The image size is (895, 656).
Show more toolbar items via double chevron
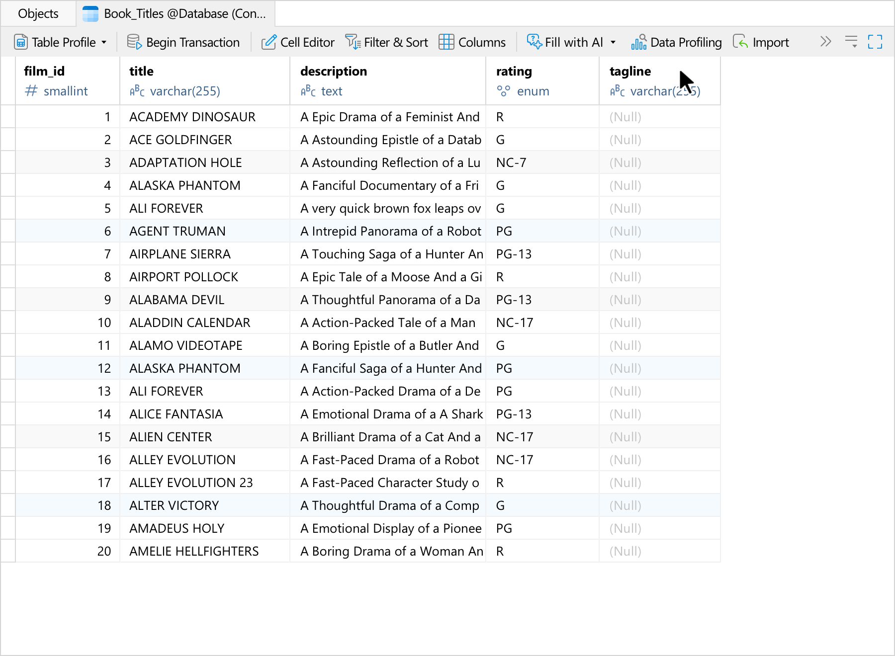[x=826, y=42]
